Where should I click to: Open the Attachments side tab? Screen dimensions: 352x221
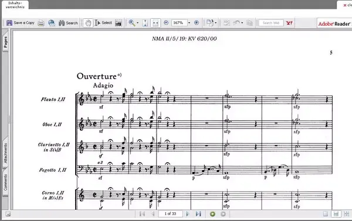[5, 153]
